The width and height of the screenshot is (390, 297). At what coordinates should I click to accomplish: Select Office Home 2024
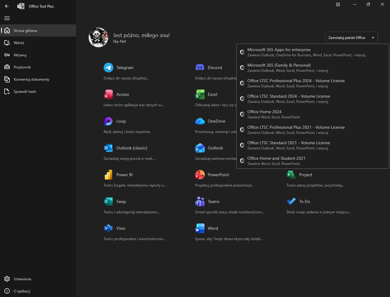click(313, 114)
